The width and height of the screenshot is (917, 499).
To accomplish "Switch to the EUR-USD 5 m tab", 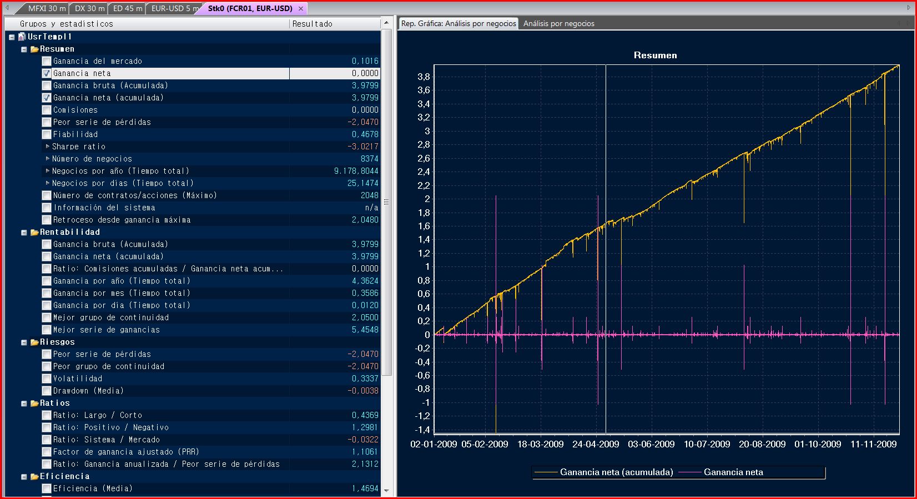I will point(174,9).
